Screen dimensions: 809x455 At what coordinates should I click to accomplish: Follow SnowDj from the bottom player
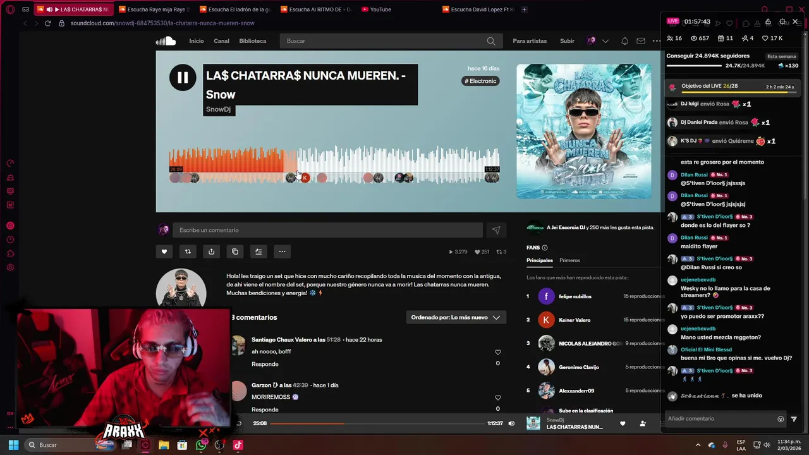click(643, 423)
